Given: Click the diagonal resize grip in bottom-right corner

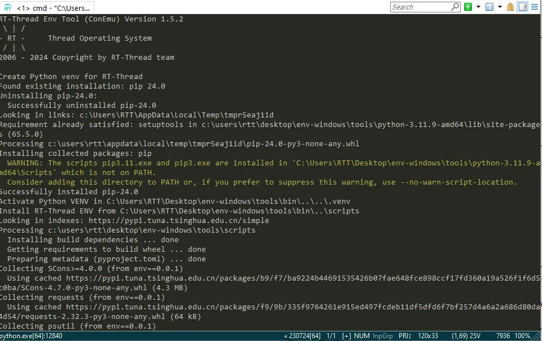Looking at the screenshot, I should pos(538,336).
